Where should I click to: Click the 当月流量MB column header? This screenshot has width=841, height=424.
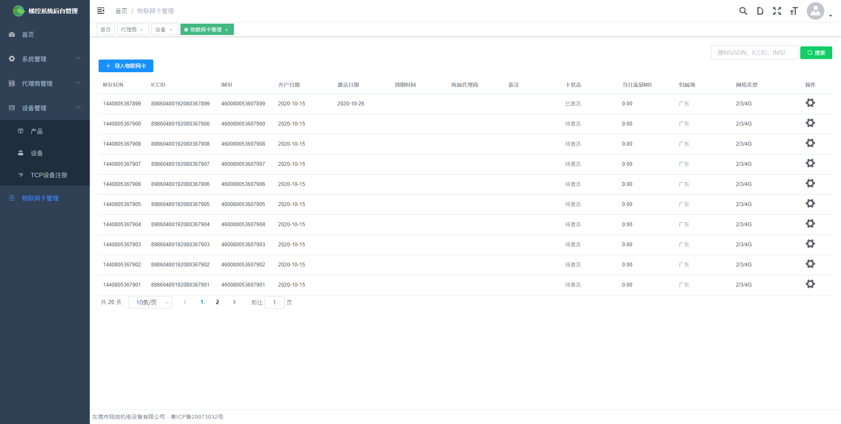(637, 85)
